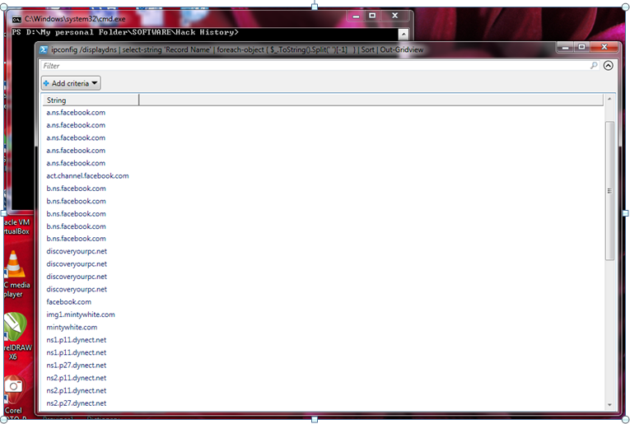Image resolution: width=630 pixels, height=424 pixels.
Task: Click the Out-Gridview vertical scrollbar thumb
Action: coord(609,191)
